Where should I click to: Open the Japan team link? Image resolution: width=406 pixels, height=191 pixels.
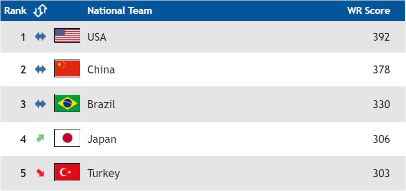click(x=102, y=139)
